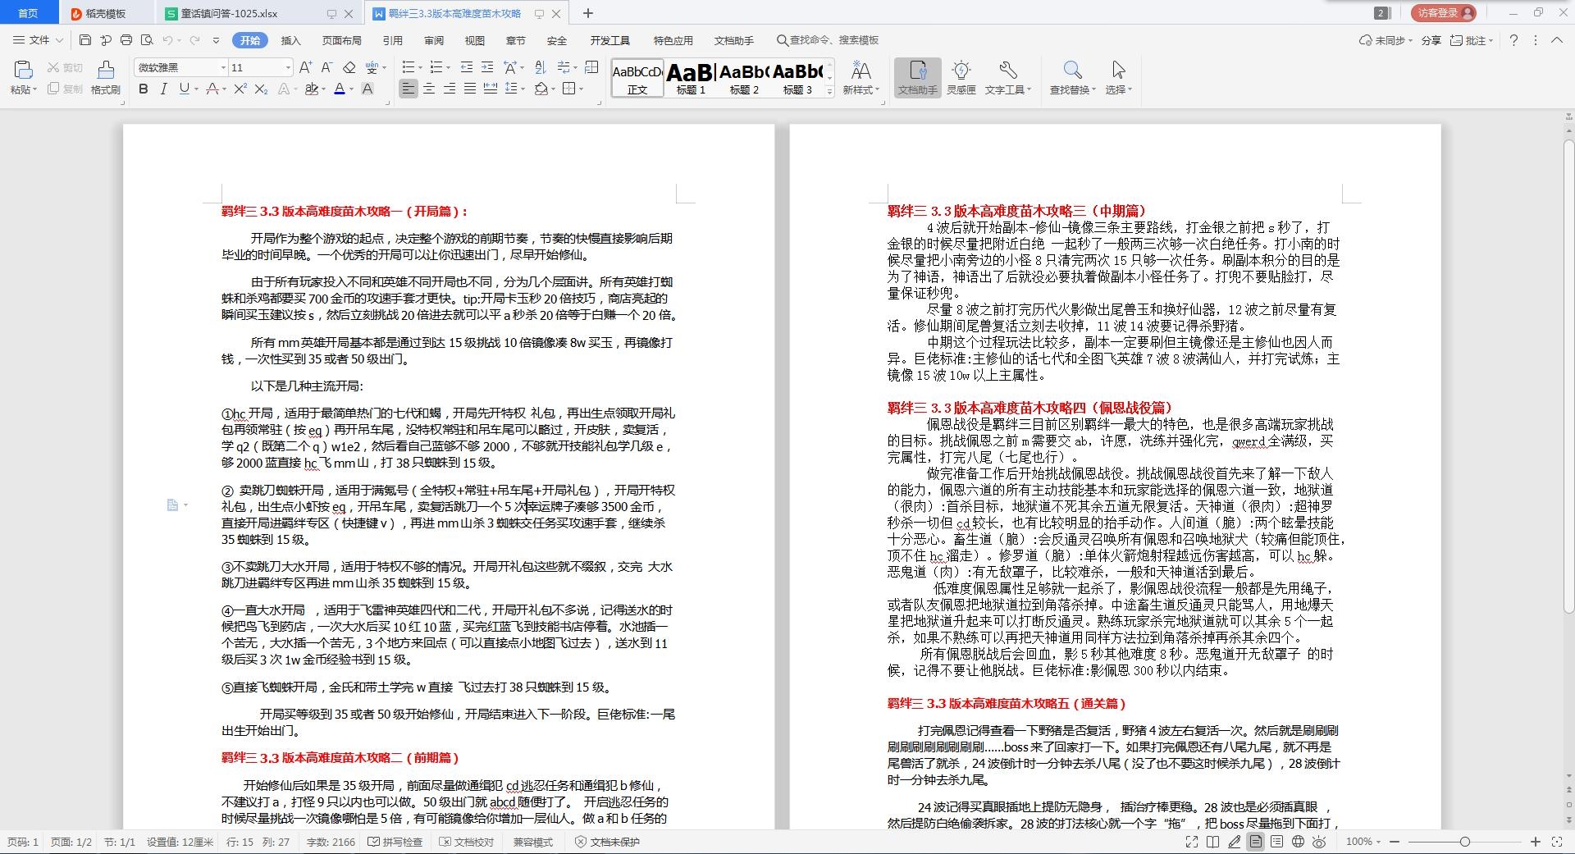Click the decrease indent icon

pos(467,67)
